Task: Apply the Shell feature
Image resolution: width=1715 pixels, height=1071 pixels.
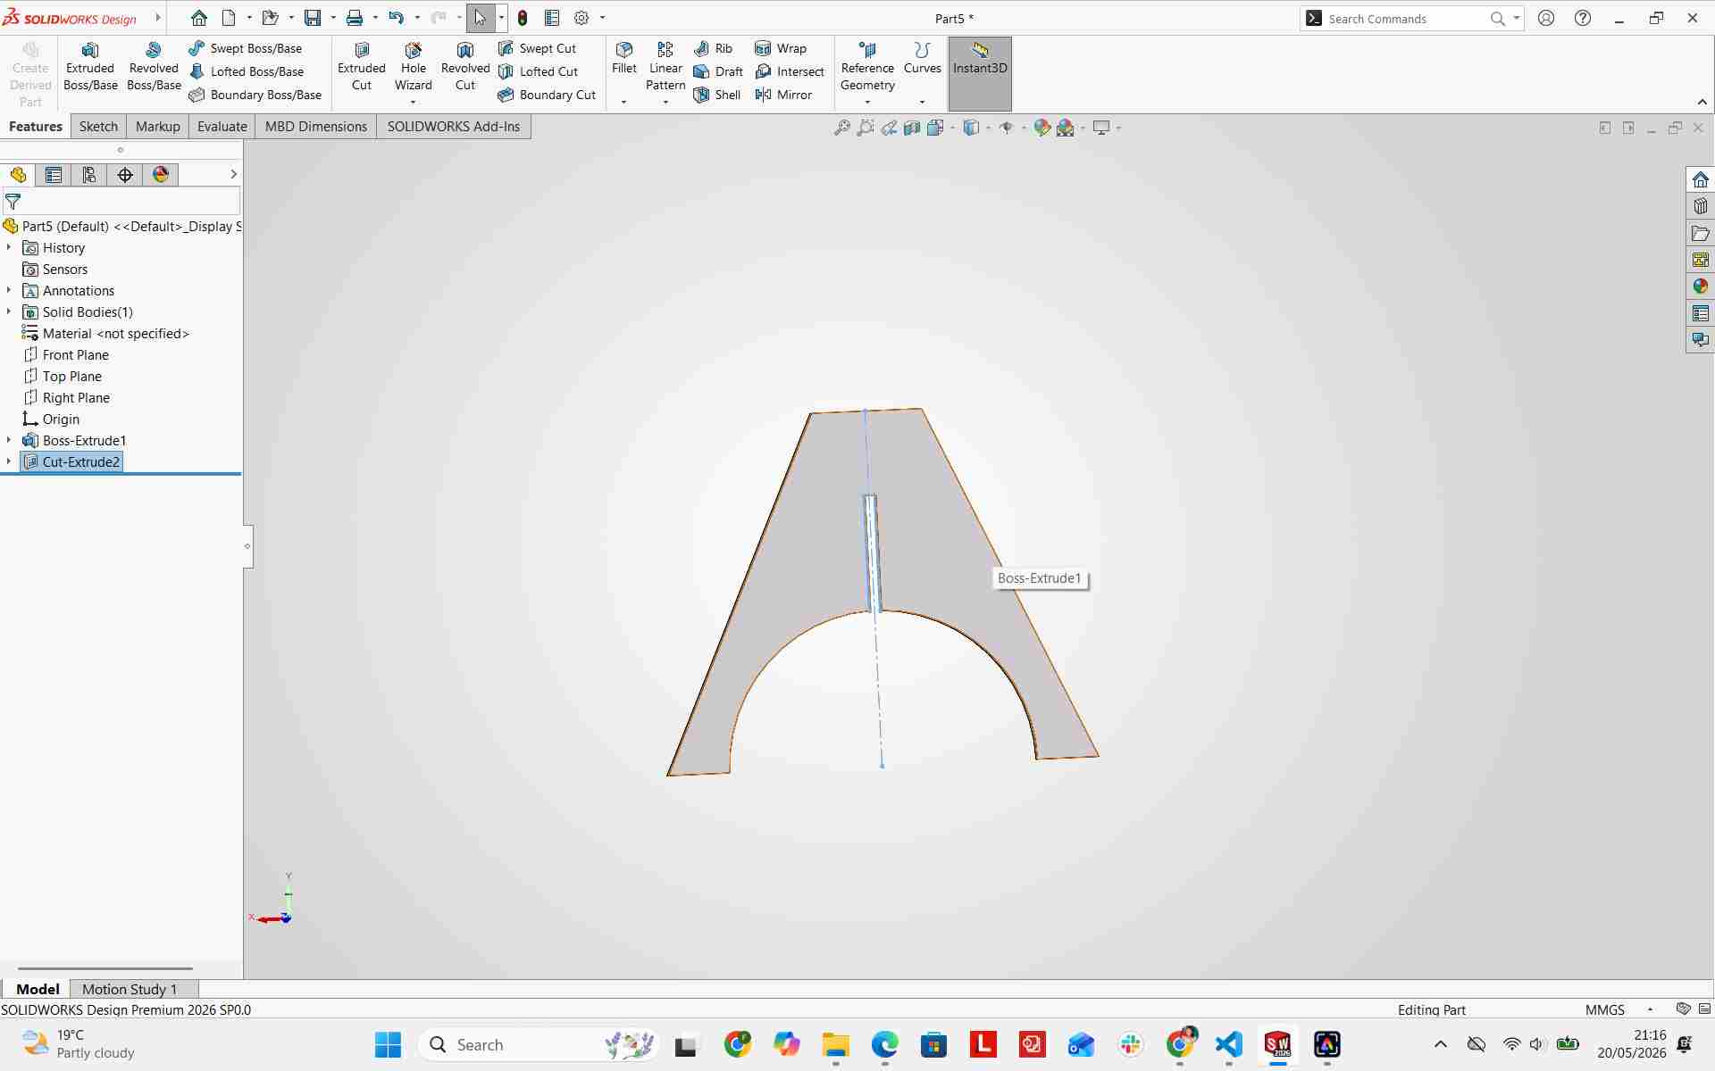Action: (x=717, y=95)
